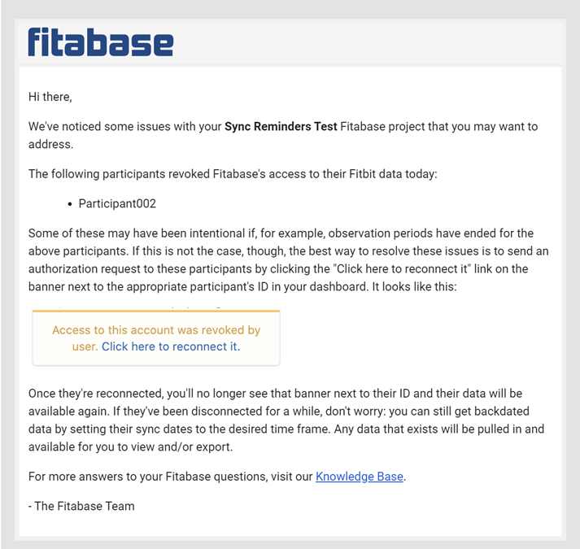Click the Fitabase logo
Viewport: 580px width, 549px height.
[x=101, y=41]
